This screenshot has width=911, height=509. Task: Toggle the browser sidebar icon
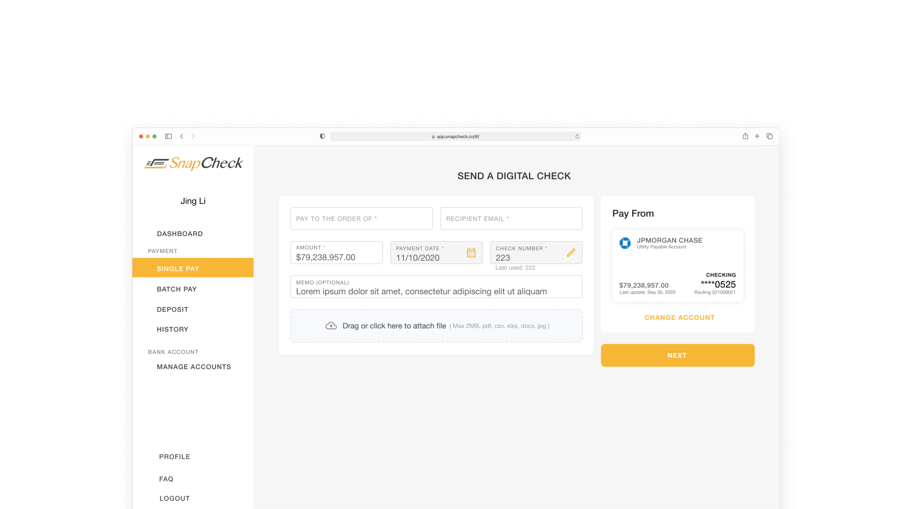click(168, 137)
